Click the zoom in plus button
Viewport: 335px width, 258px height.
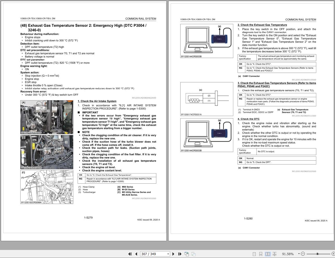(333, 254)
